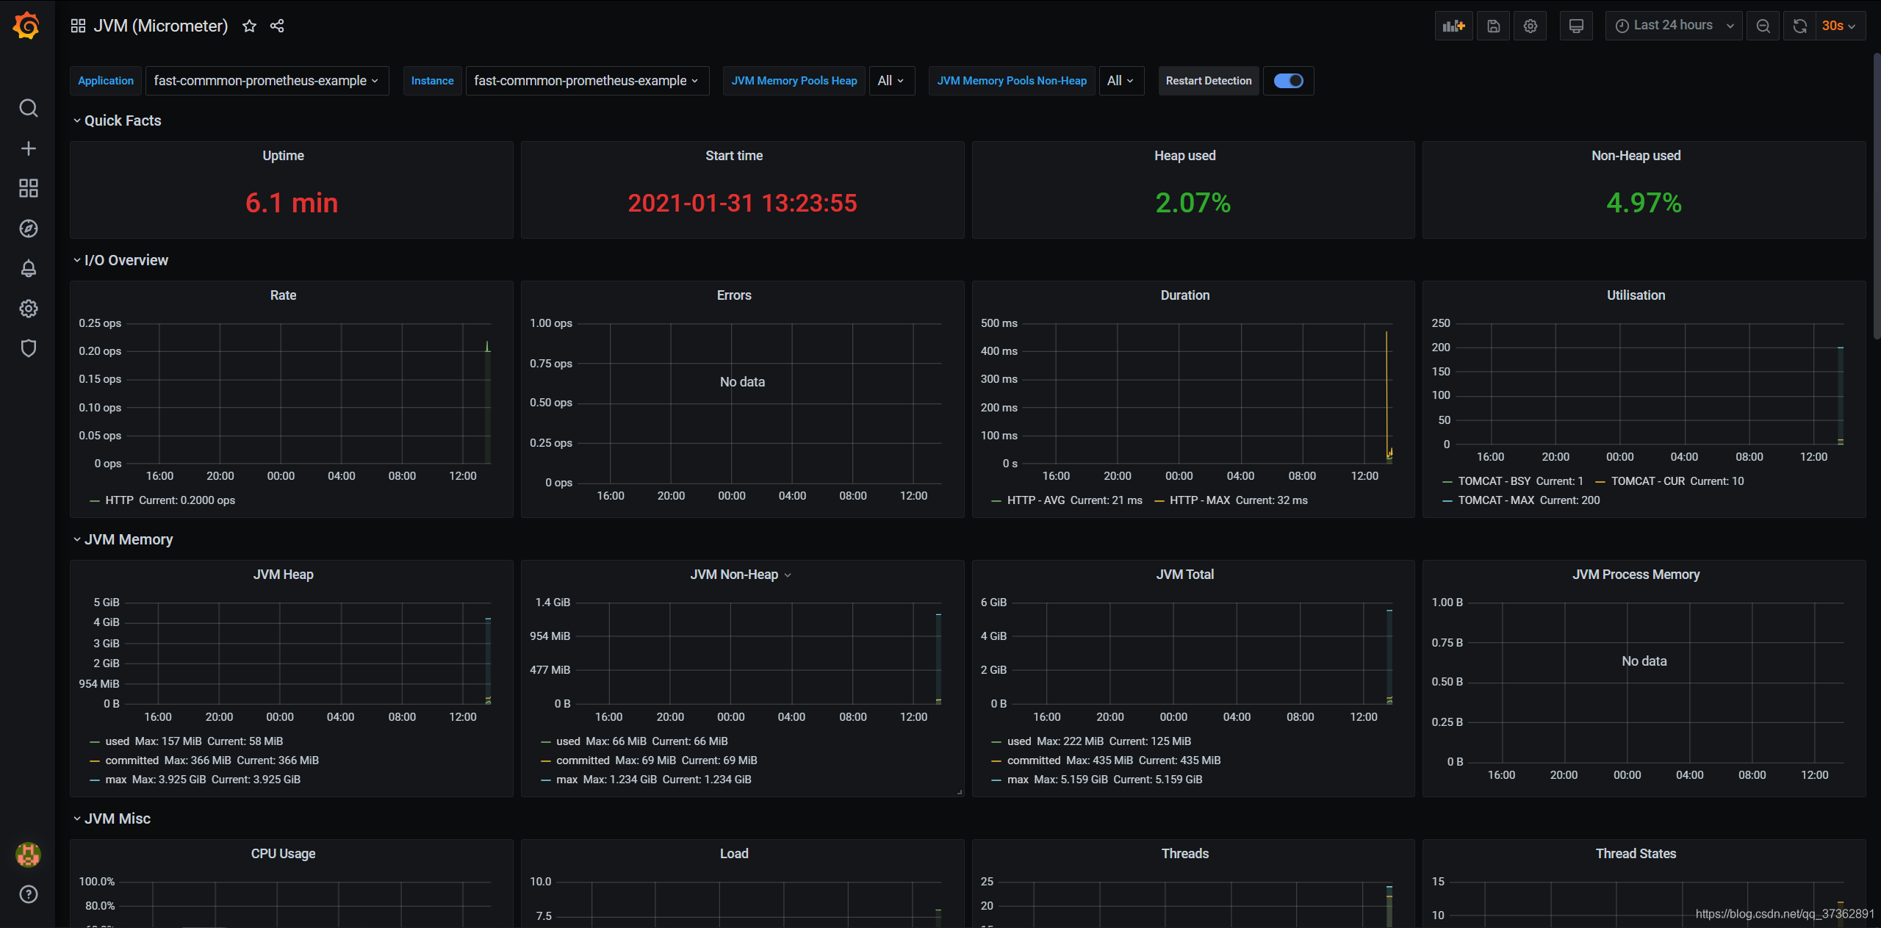1881x928 pixels.
Task: Open the dashboard search icon in sidebar
Action: [x=28, y=108]
